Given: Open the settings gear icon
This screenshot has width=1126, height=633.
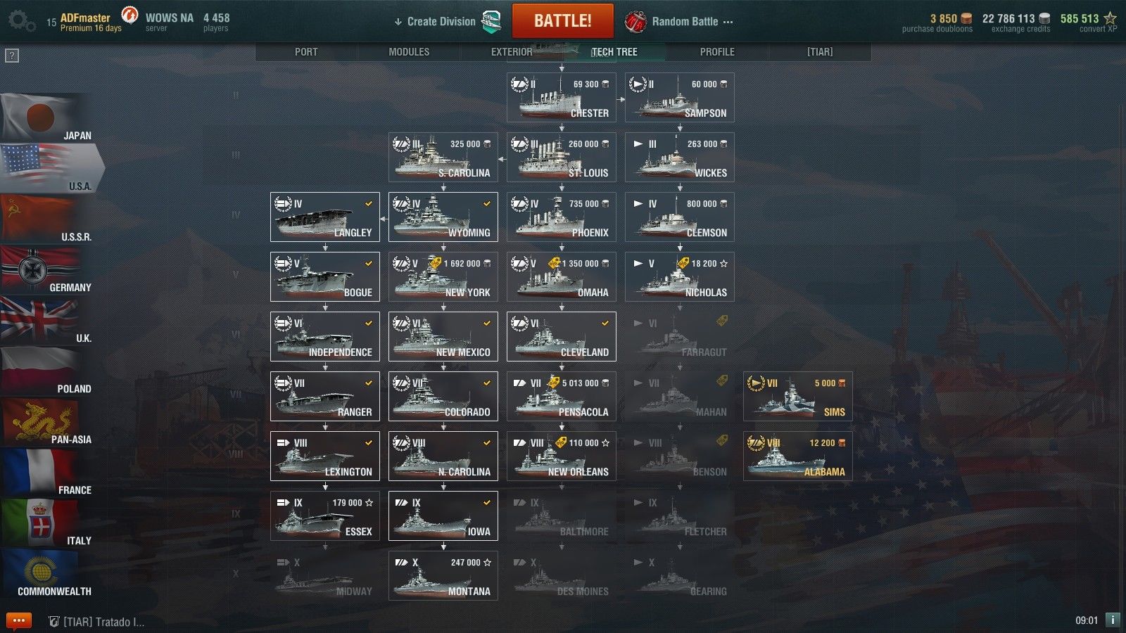Looking at the screenshot, I should coord(21,22).
